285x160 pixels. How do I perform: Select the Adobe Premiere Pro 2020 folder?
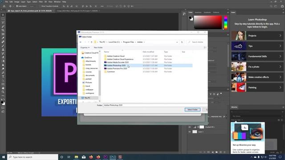click(x=117, y=68)
